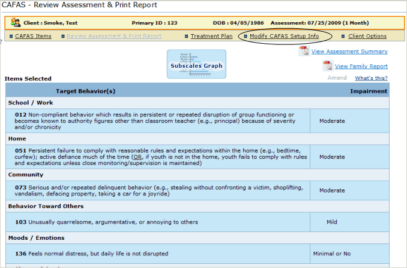This screenshot has width=407, height=268.
Task: Open the CAFAS Items tab
Action: click(x=33, y=36)
